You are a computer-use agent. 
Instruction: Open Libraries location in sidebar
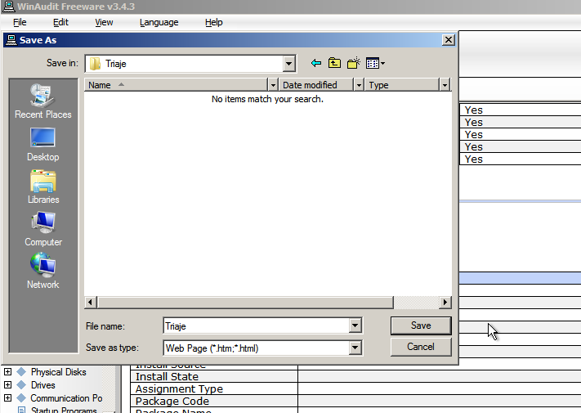coord(43,186)
